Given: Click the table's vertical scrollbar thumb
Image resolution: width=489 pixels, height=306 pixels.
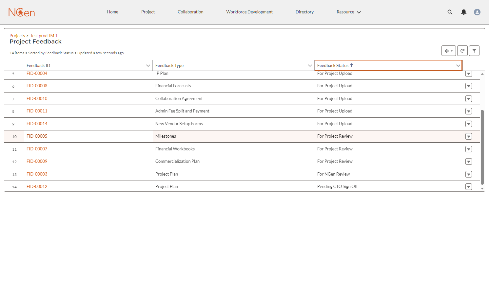Looking at the screenshot, I should (x=482, y=147).
